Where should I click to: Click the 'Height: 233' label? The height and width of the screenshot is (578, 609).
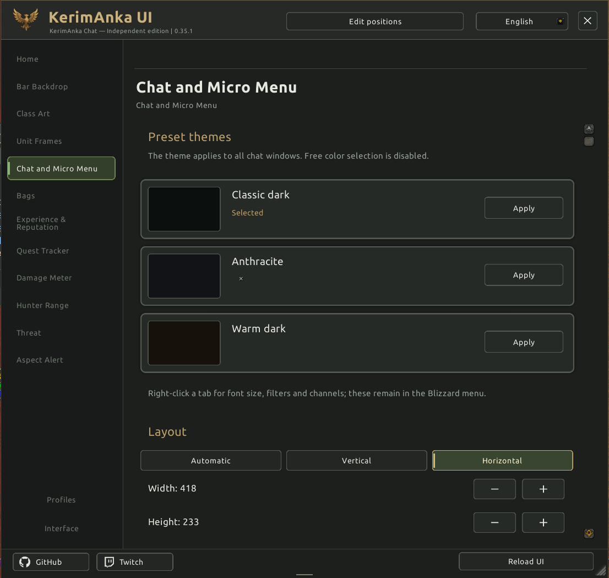click(173, 522)
